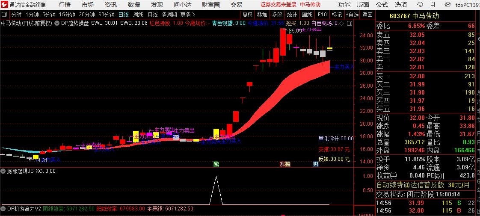Open the 行情 menu
This screenshot has width=480, height=216.
click(65, 5)
